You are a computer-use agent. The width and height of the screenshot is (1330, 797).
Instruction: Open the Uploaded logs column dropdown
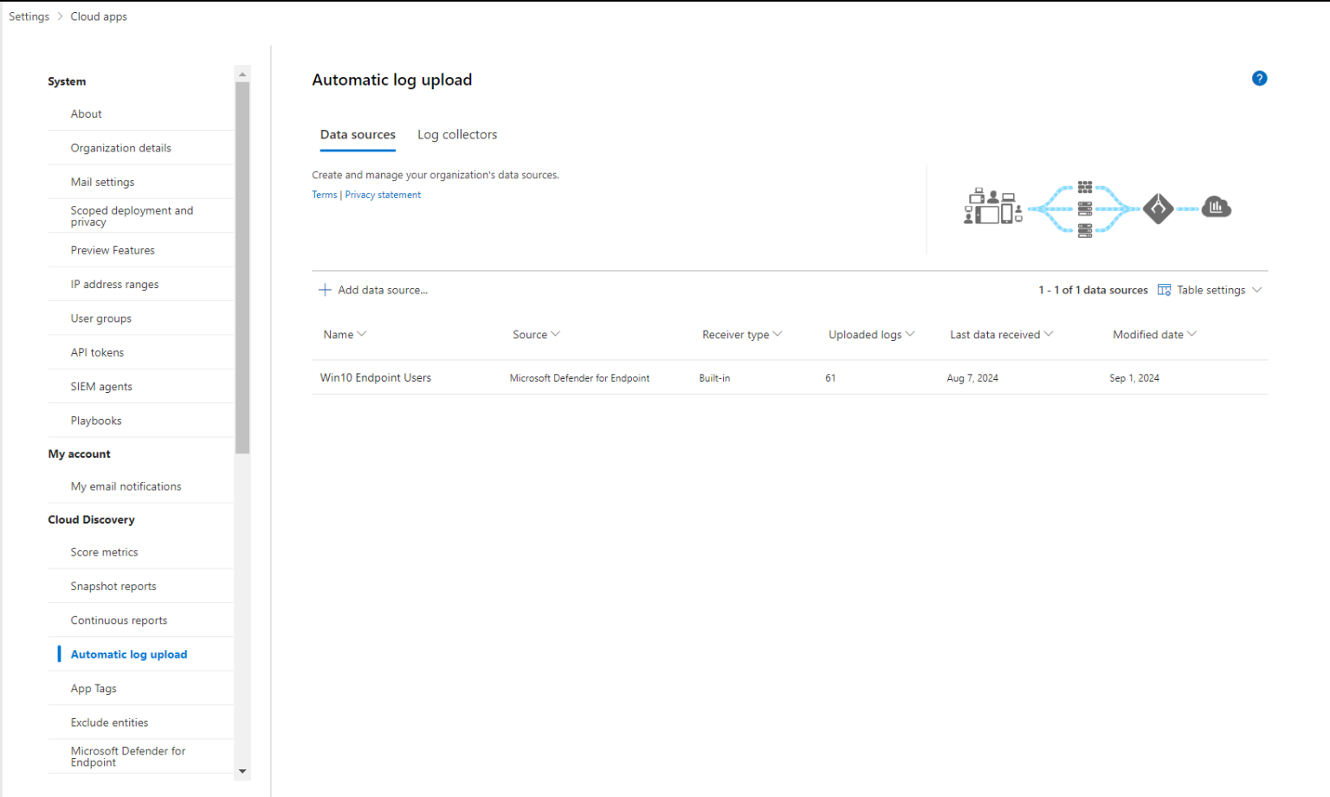click(x=911, y=334)
